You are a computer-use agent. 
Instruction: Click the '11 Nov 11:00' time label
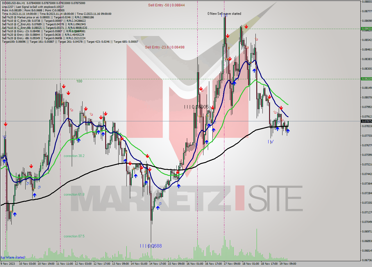(65, 264)
